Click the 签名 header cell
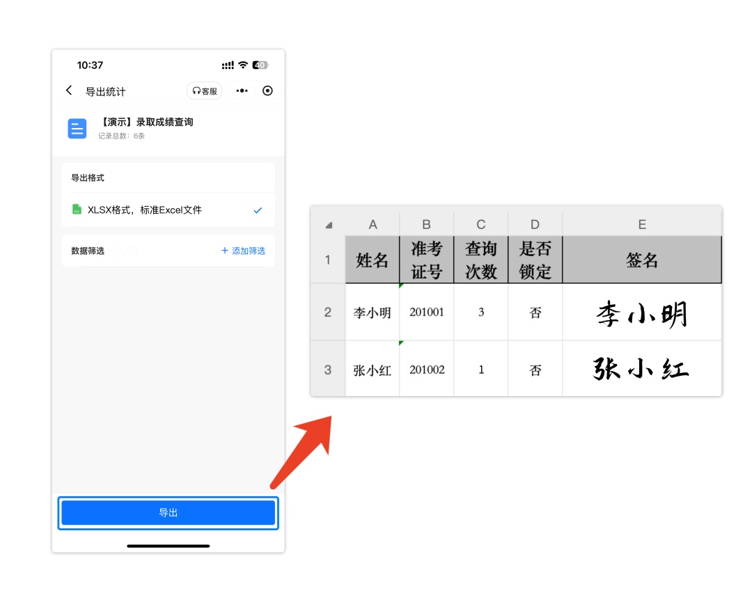Screen dimensions: 752x602 click(642, 260)
